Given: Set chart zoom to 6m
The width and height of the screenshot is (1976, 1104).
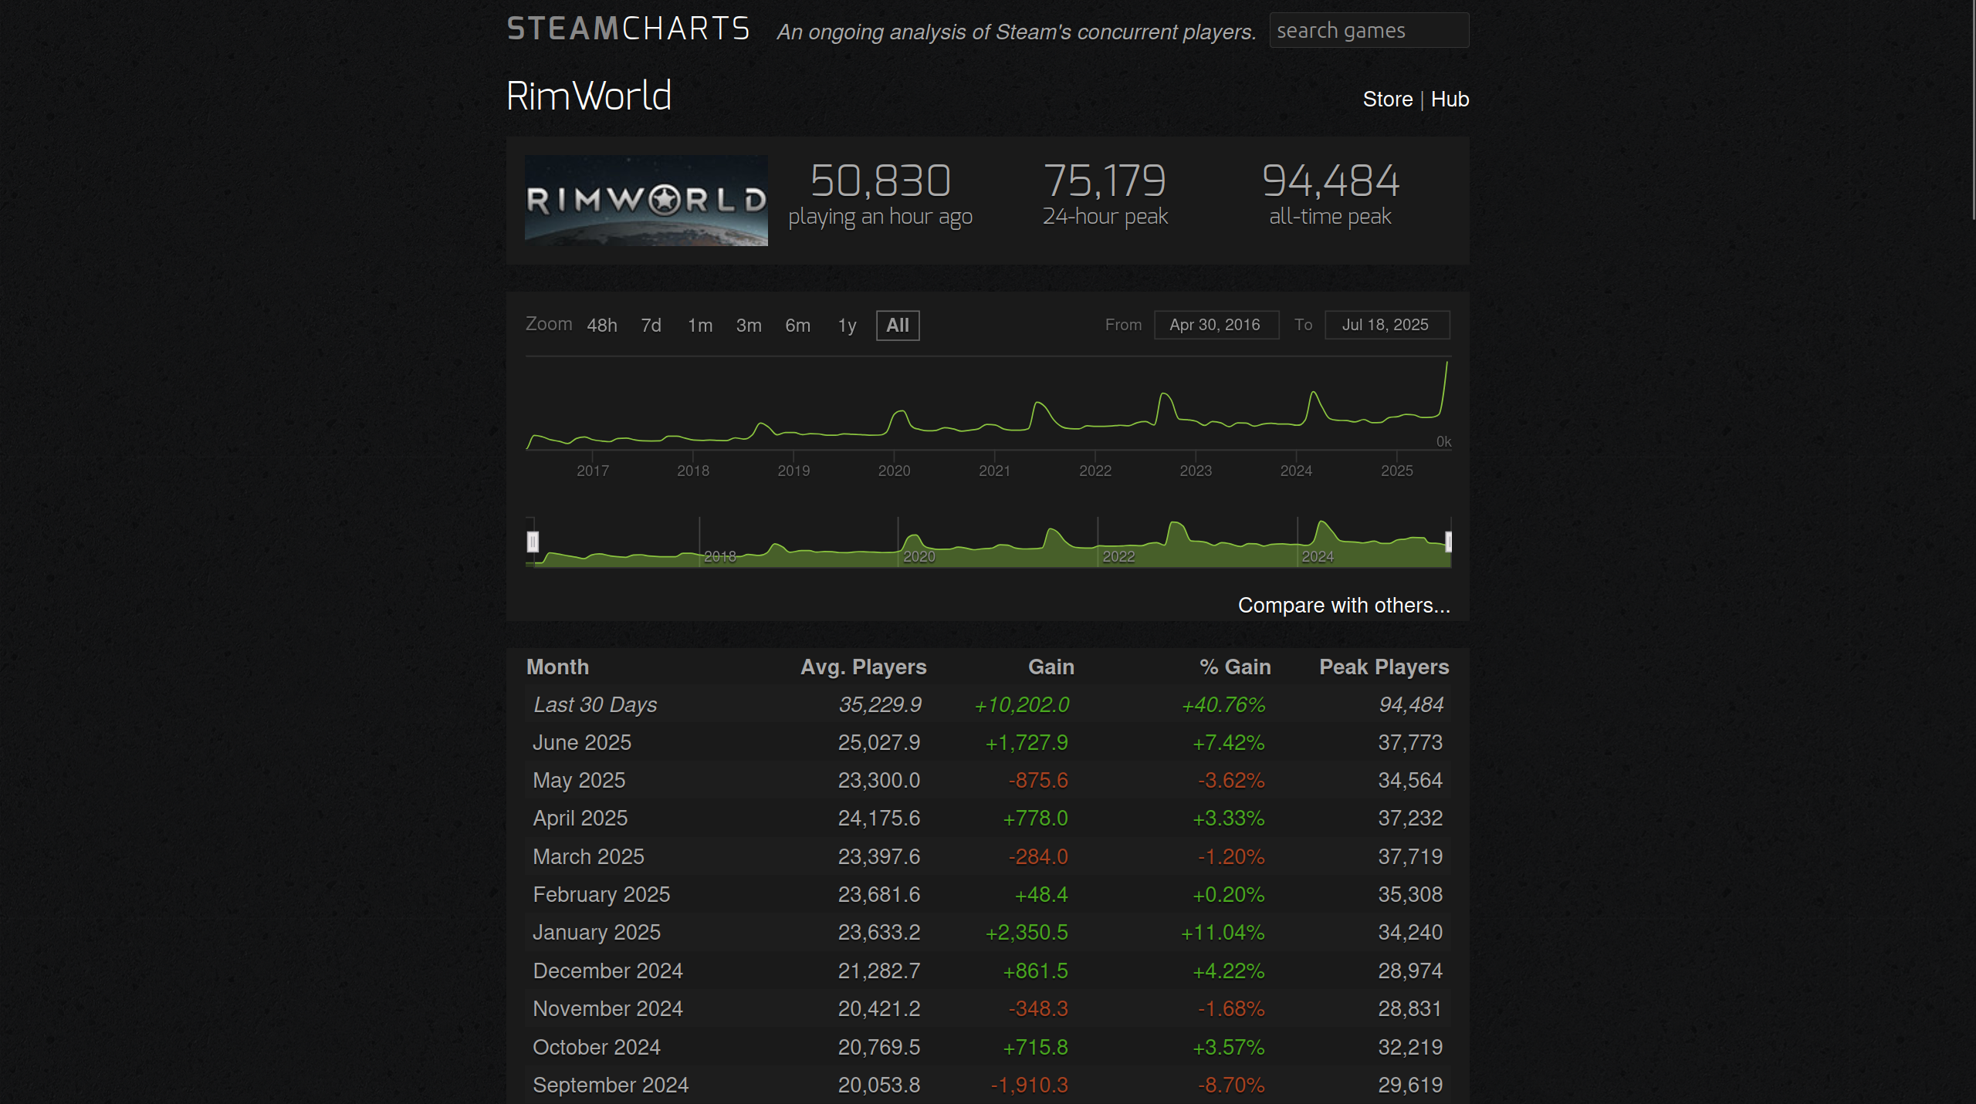Looking at the screenshot, I should pyautogui.click(x=798, y=326).
